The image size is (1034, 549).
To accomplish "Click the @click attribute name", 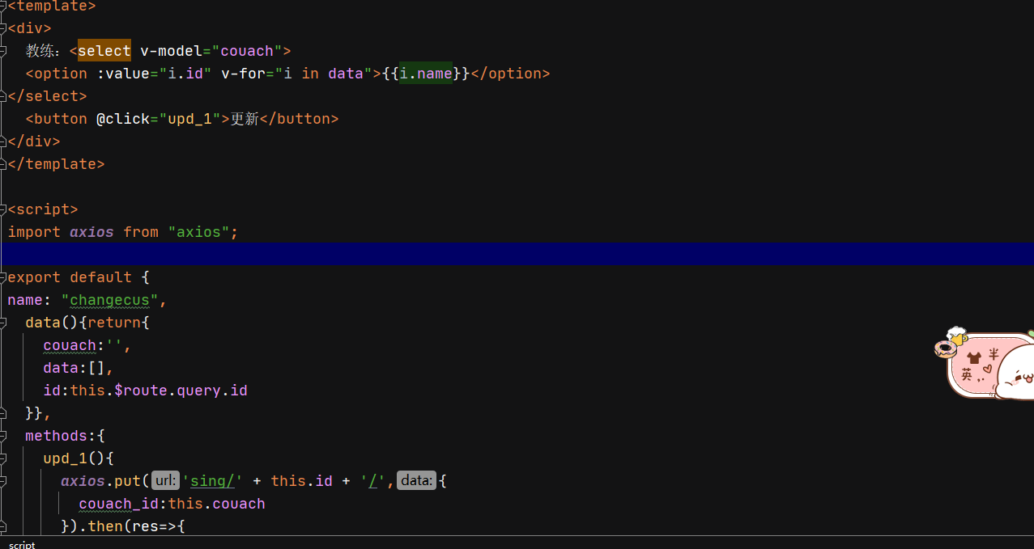I will point(122,119).
